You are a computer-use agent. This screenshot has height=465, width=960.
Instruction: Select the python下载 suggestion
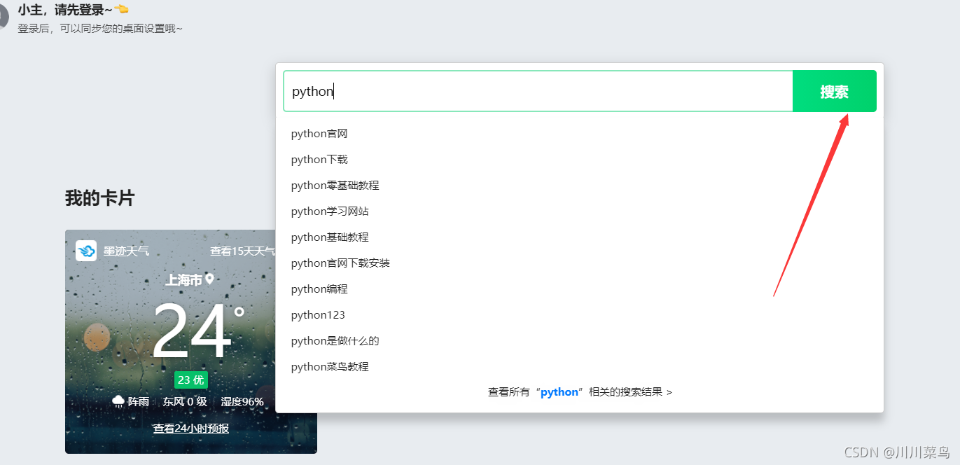click(x=580, y=160)
